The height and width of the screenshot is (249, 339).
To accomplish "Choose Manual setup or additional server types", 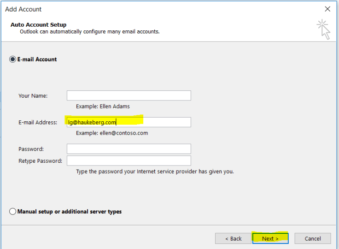I will 12,212.
